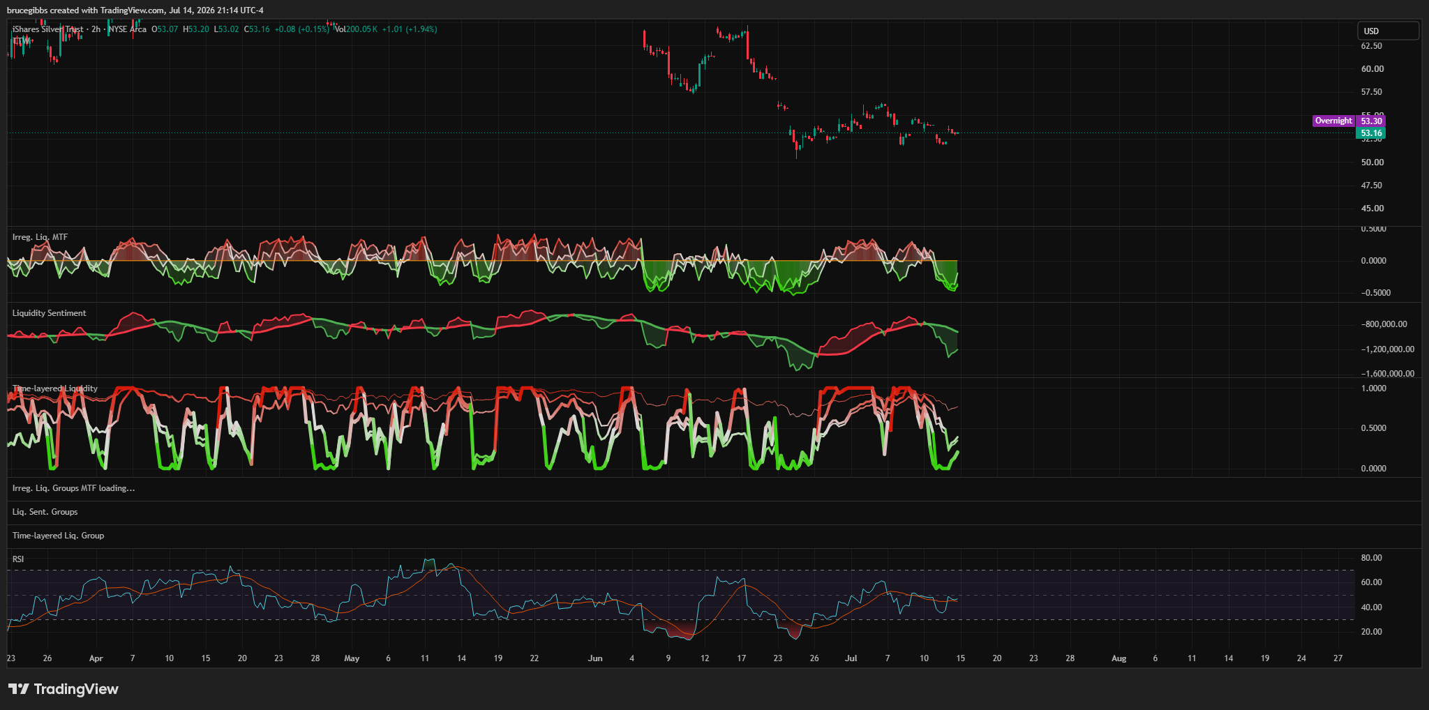1429x710 pixels.
Task: Click the brucegibbs created with TradingView.com caption
Action: pyautogui.click(x=135, y=10)
